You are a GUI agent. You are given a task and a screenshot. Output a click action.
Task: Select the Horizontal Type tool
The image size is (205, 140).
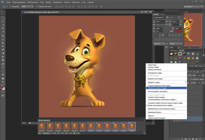(x=3, y=67)
